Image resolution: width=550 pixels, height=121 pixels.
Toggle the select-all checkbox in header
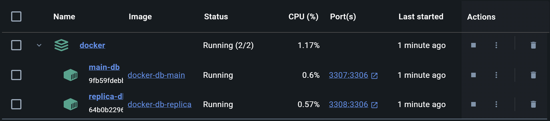[x=16, y=16]
